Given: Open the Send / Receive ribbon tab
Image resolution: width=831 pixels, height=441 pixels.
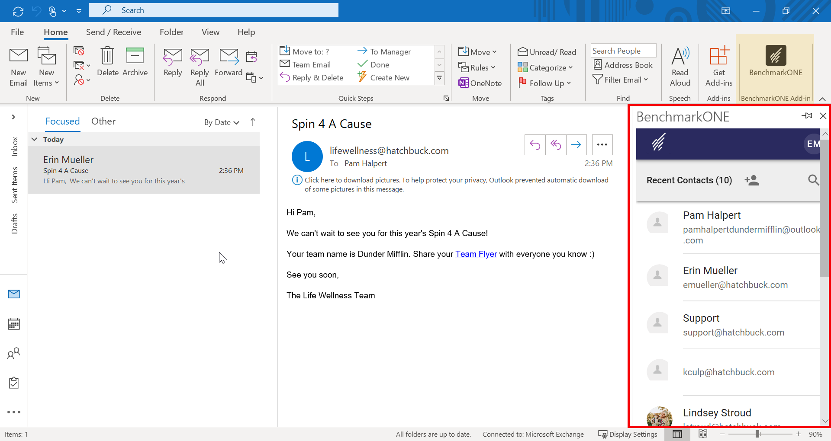Looking at the screenshot, I should coord(113,32).
